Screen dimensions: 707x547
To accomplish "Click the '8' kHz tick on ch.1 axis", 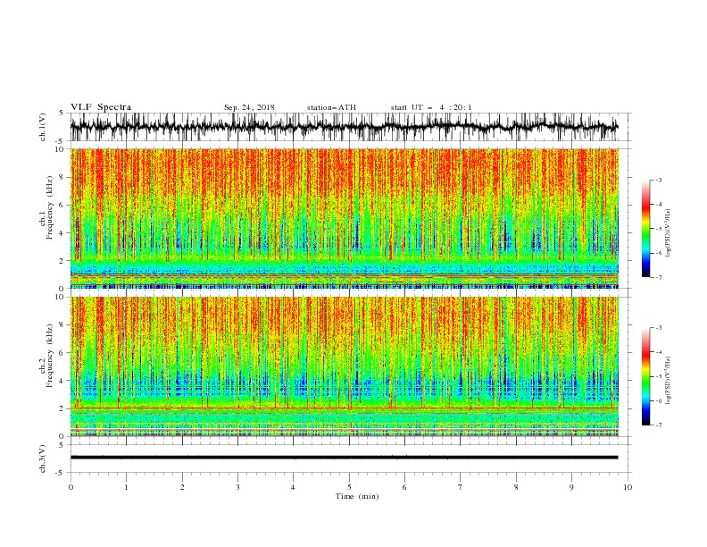I will 62,177.
